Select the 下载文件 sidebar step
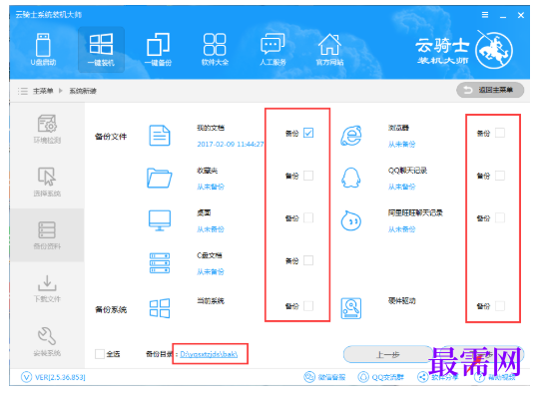540x393 pixels. click(47, 288)
